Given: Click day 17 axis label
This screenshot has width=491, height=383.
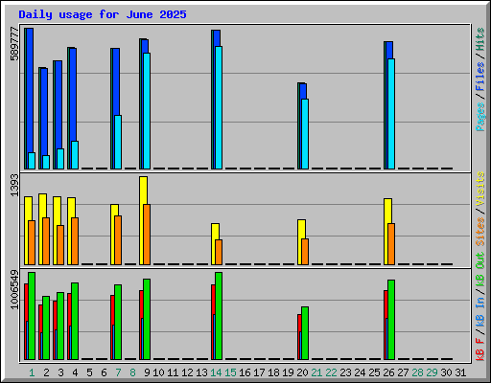Looking at the screenshot, I should click(259, 372).
